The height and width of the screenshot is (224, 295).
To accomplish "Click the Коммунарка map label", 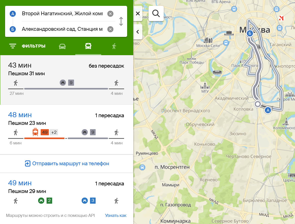I will 175,221.
